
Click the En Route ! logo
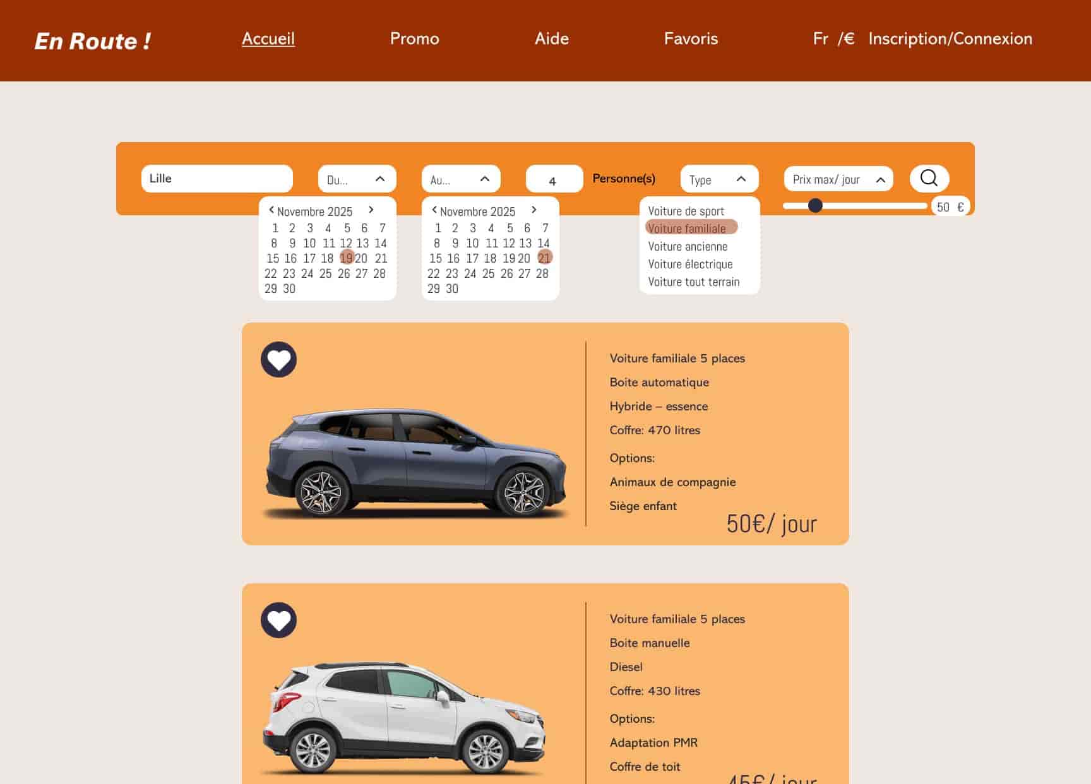pos(93,40)
